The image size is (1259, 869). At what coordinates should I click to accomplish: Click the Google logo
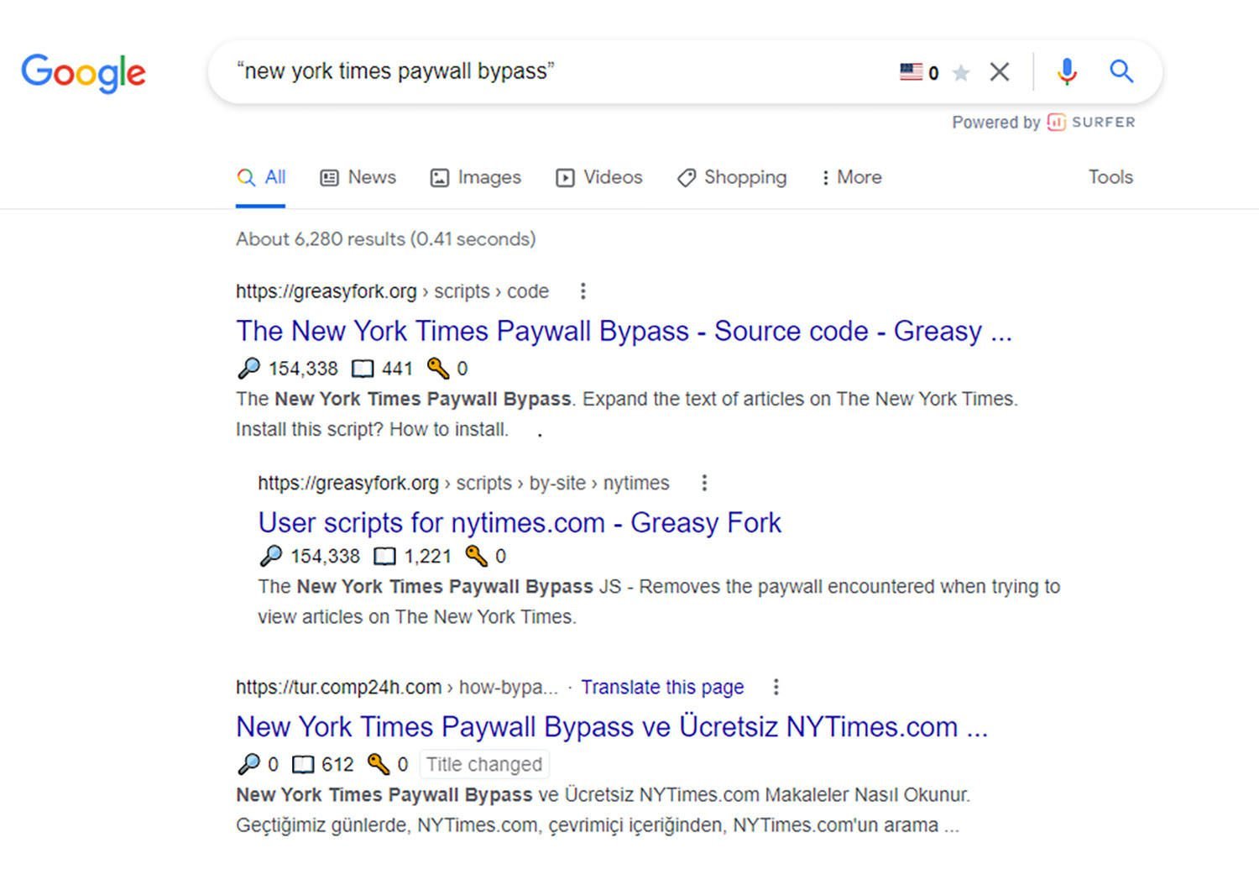[83, 73]
